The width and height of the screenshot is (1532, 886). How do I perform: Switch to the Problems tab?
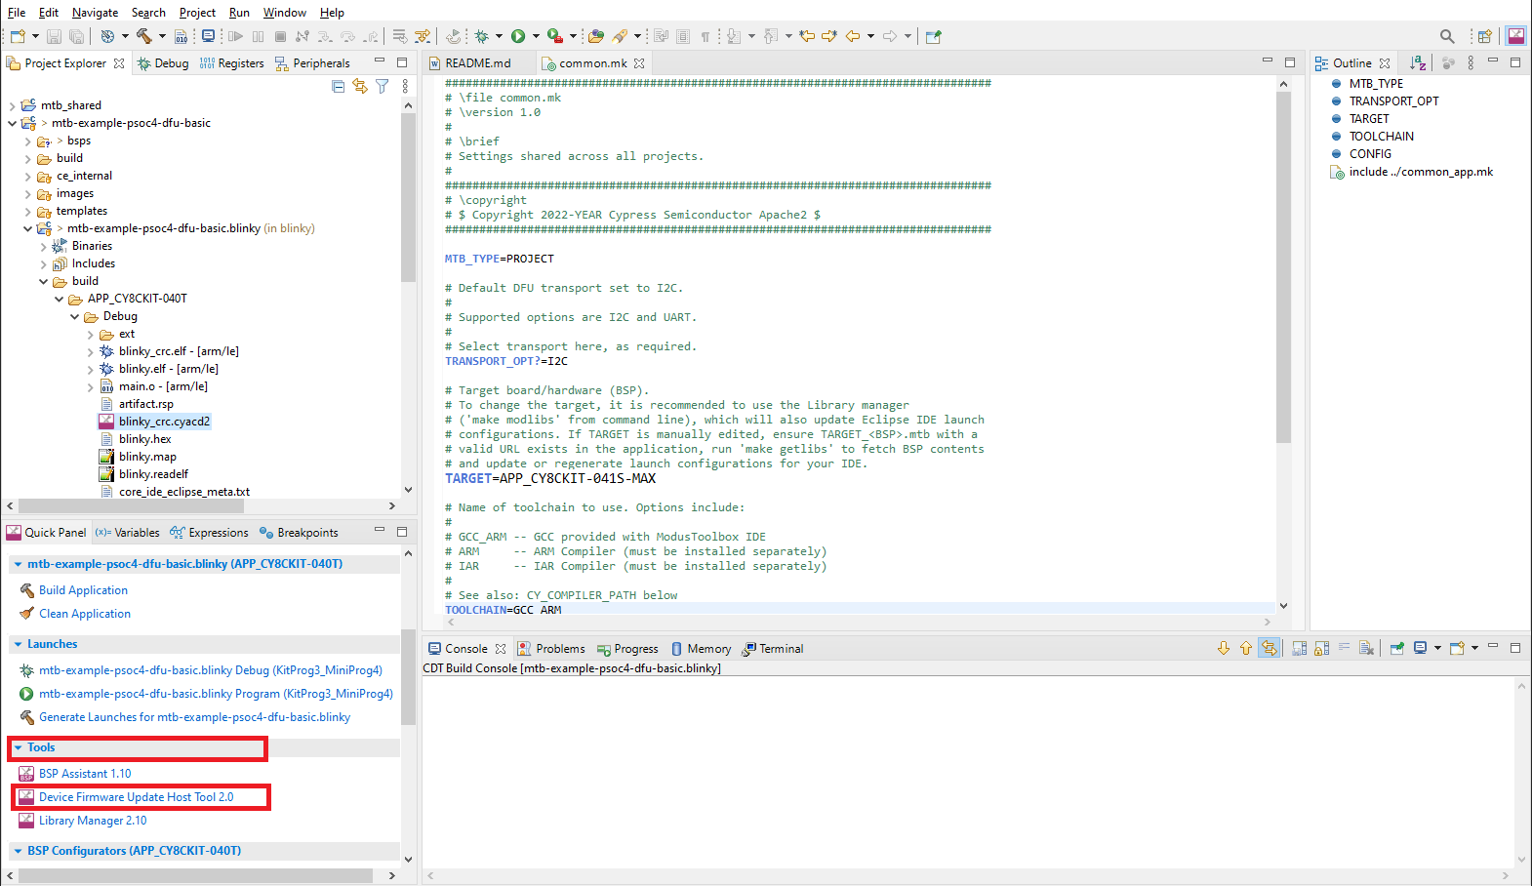click(550, 649)
